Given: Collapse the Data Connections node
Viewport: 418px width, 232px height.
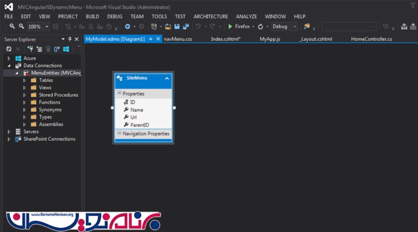Looking at the screenshot, I should coord(9,66).
